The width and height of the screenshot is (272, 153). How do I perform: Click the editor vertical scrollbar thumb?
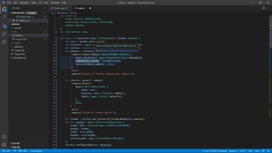[271, 31]
